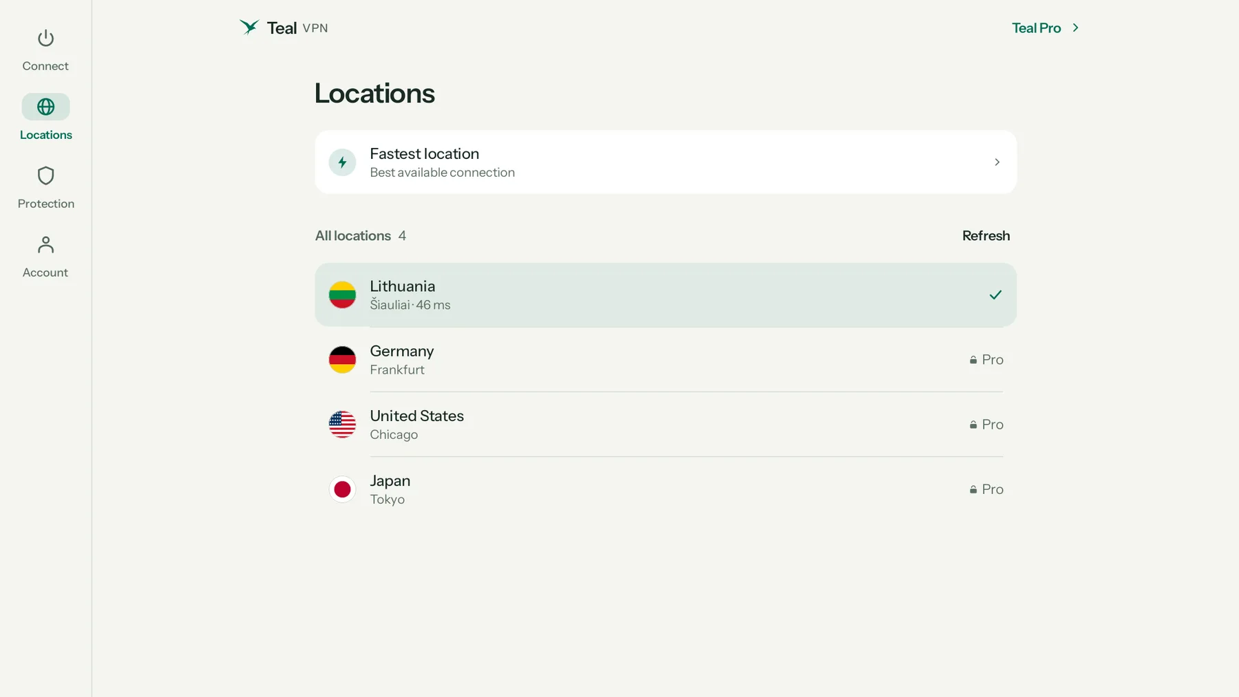Click the 'Locations' page title
This screenshot has height=697, width=1239.
[374, 94]
